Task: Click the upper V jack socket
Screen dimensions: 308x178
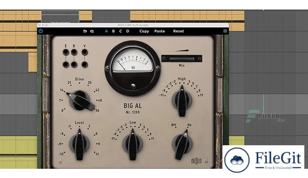Action: pyautogui.click(x=85, y=52)
